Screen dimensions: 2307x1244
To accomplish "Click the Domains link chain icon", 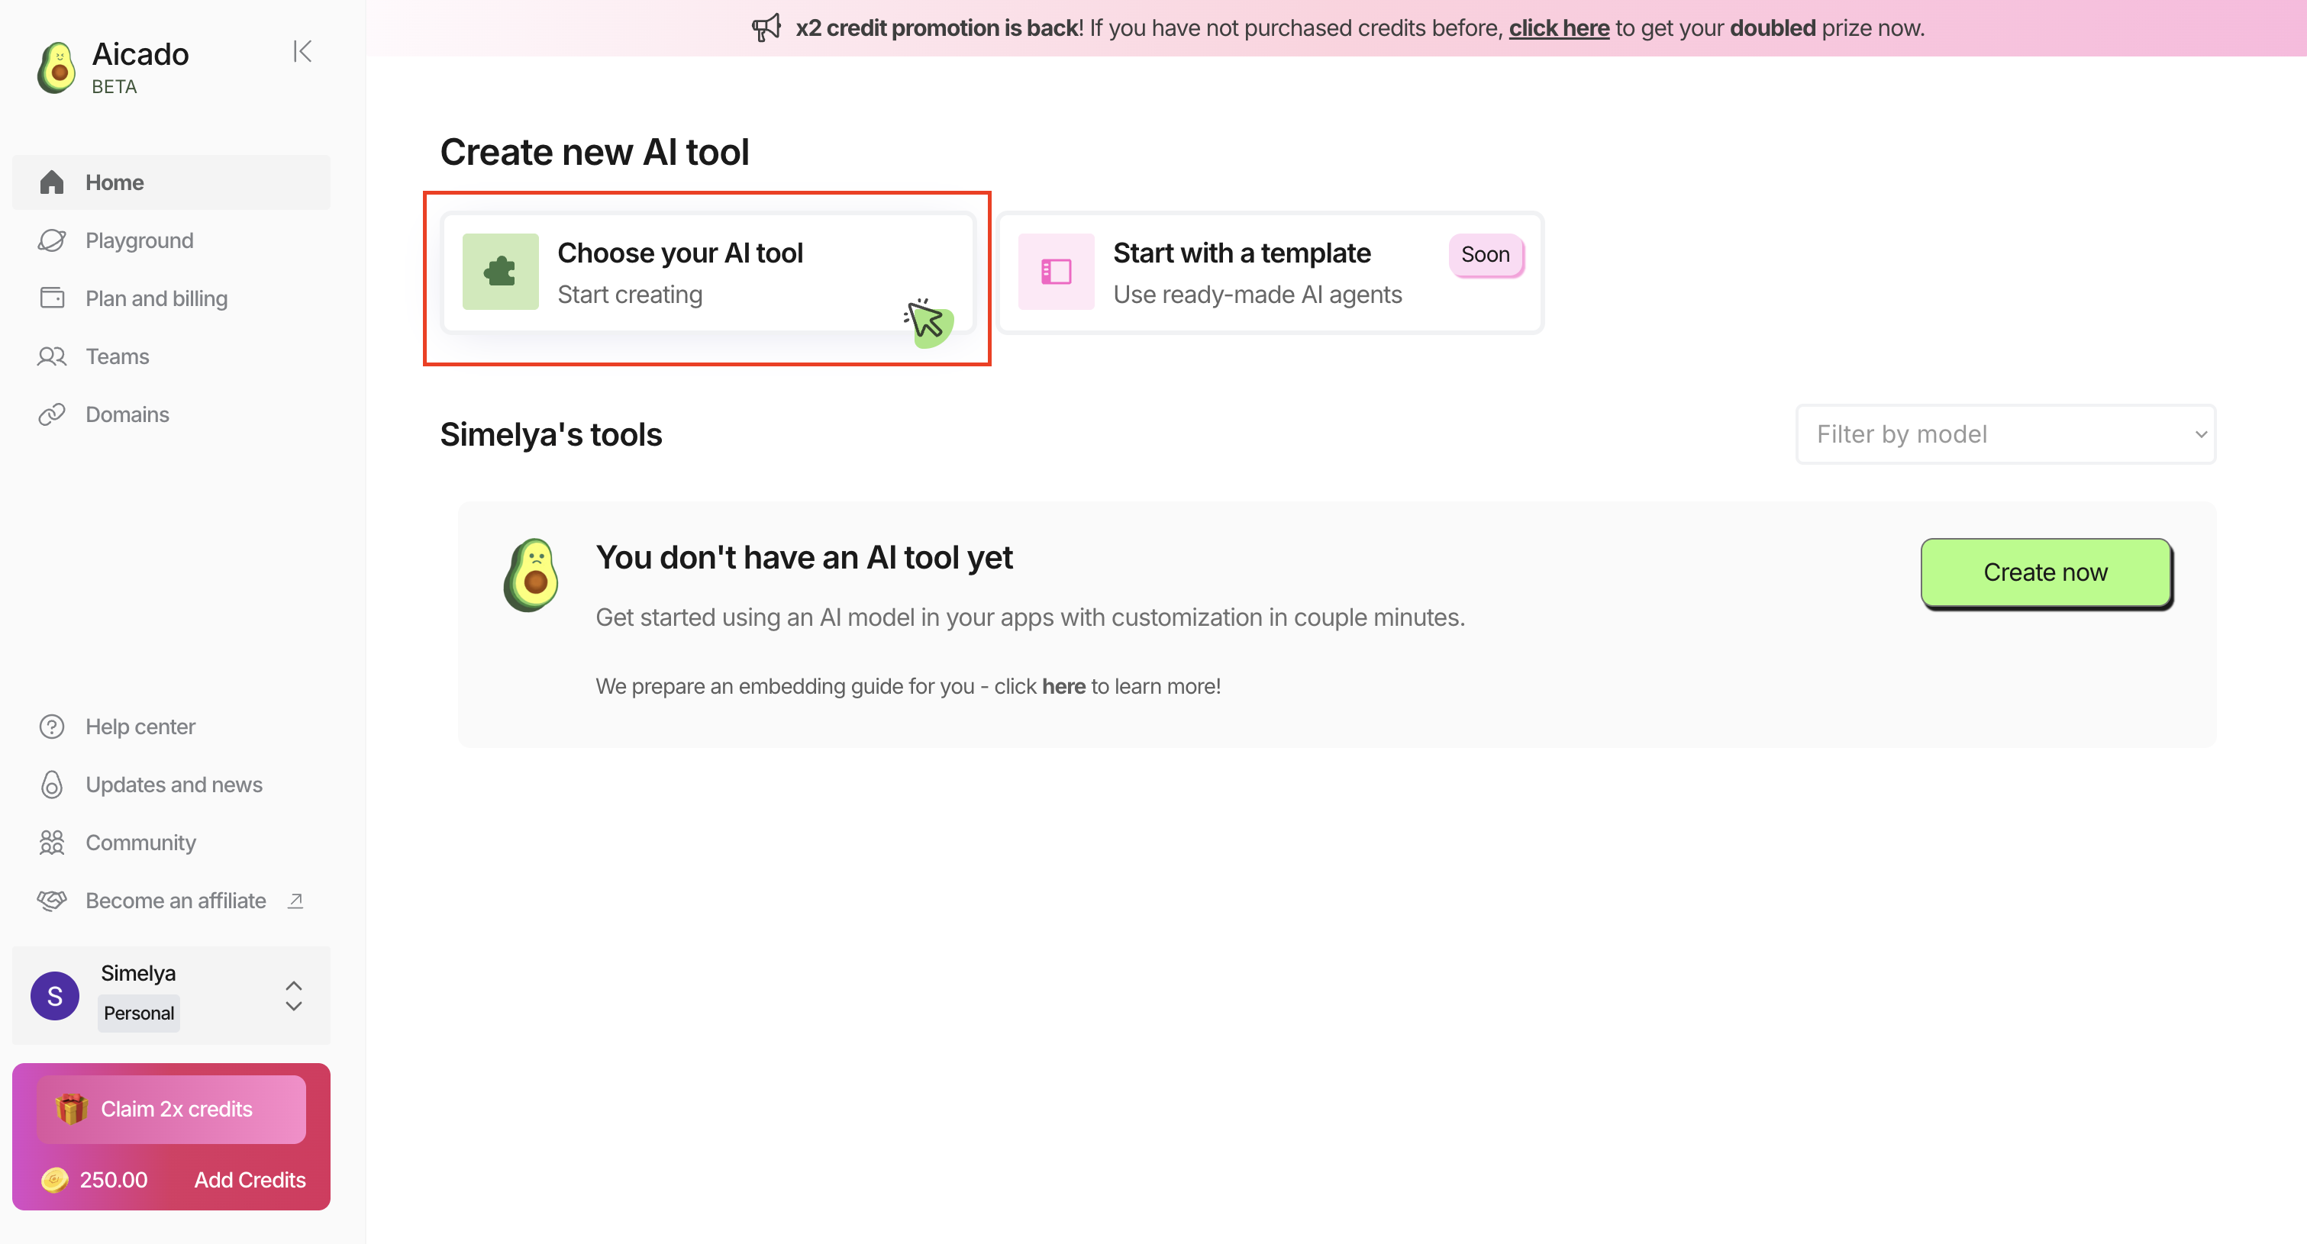I will tap(52, 414).
